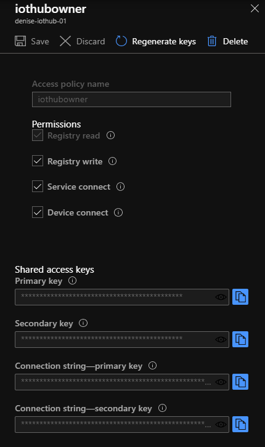The width and height of the screenshot is (265, 447).
Task: Reveal the Secondary key value
Action: click(221, 339)
